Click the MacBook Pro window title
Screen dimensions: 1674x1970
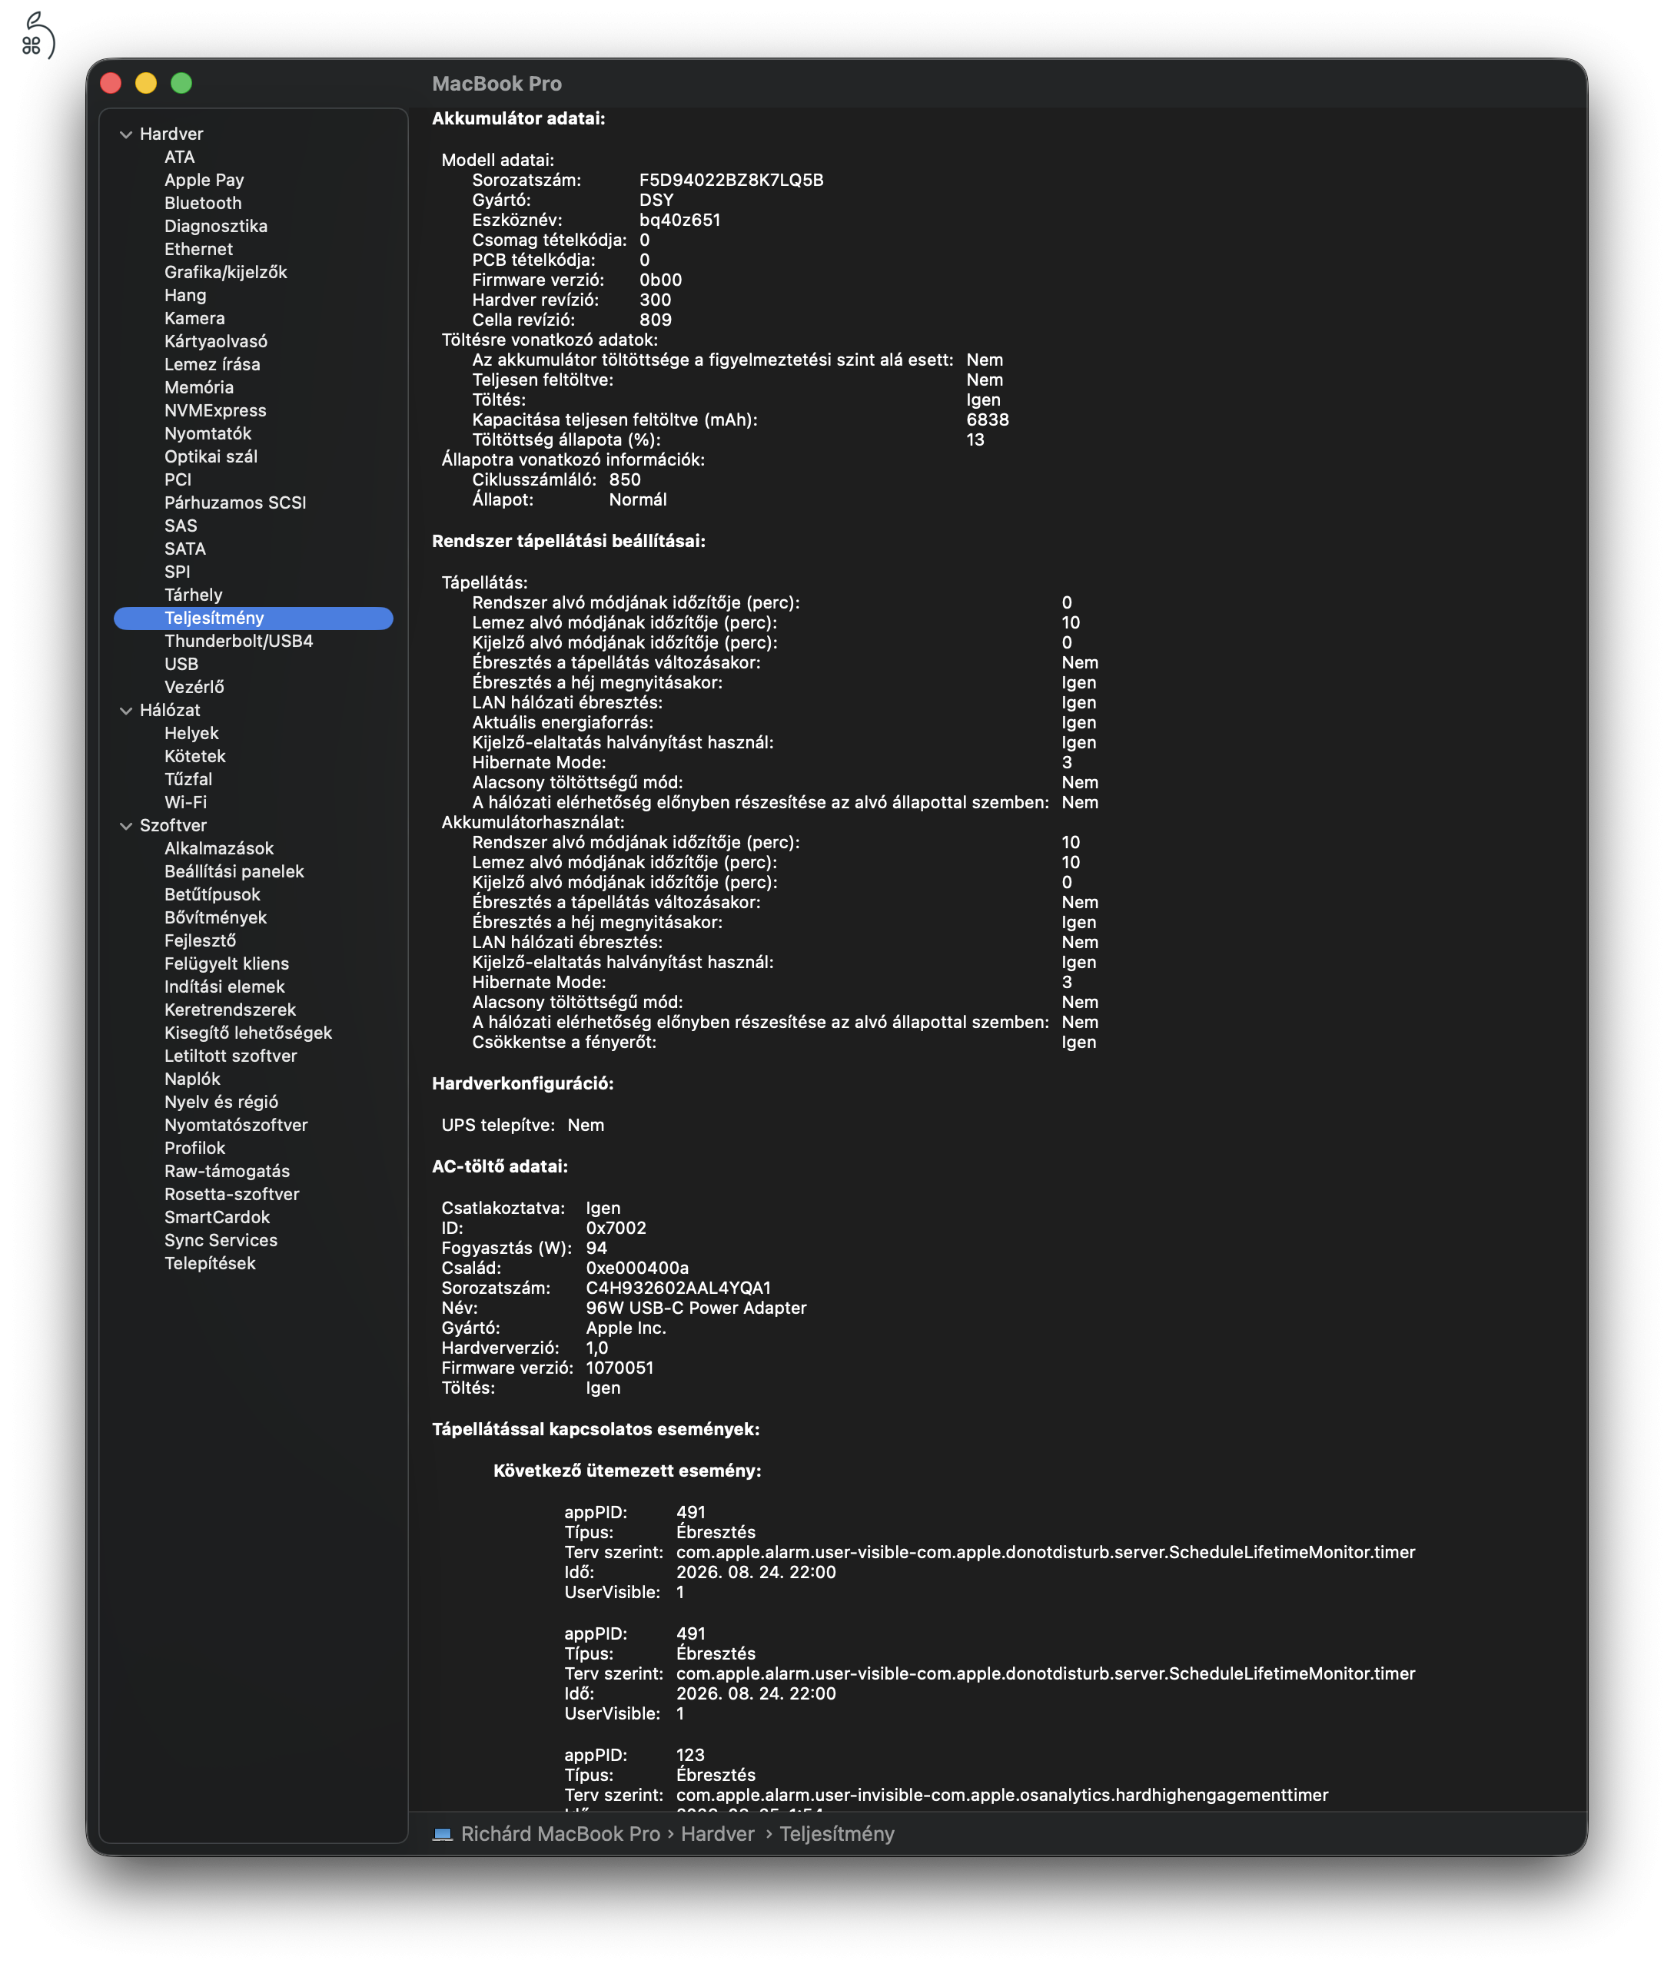(x=497, y=84)
